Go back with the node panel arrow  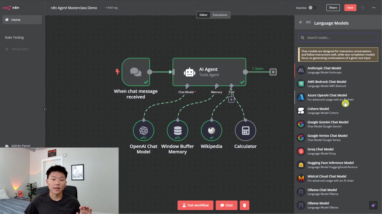point(301,22)
